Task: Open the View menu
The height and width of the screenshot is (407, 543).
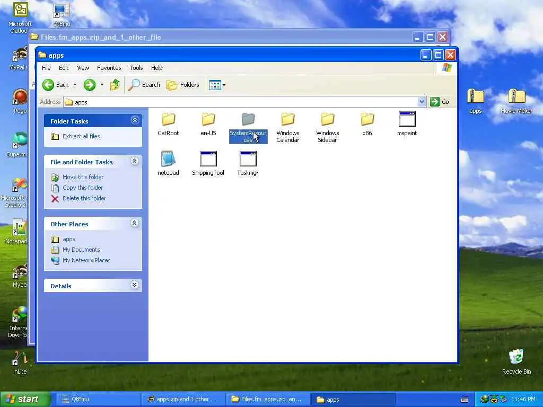Action: pos(83,68)
